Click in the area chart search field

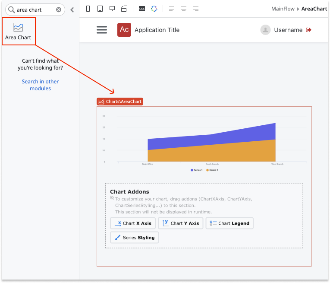[x=35, y=10]
